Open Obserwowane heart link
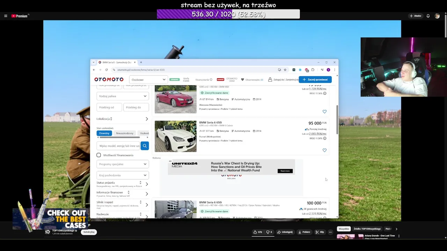The image size is (447, 251). coord(252,79)
